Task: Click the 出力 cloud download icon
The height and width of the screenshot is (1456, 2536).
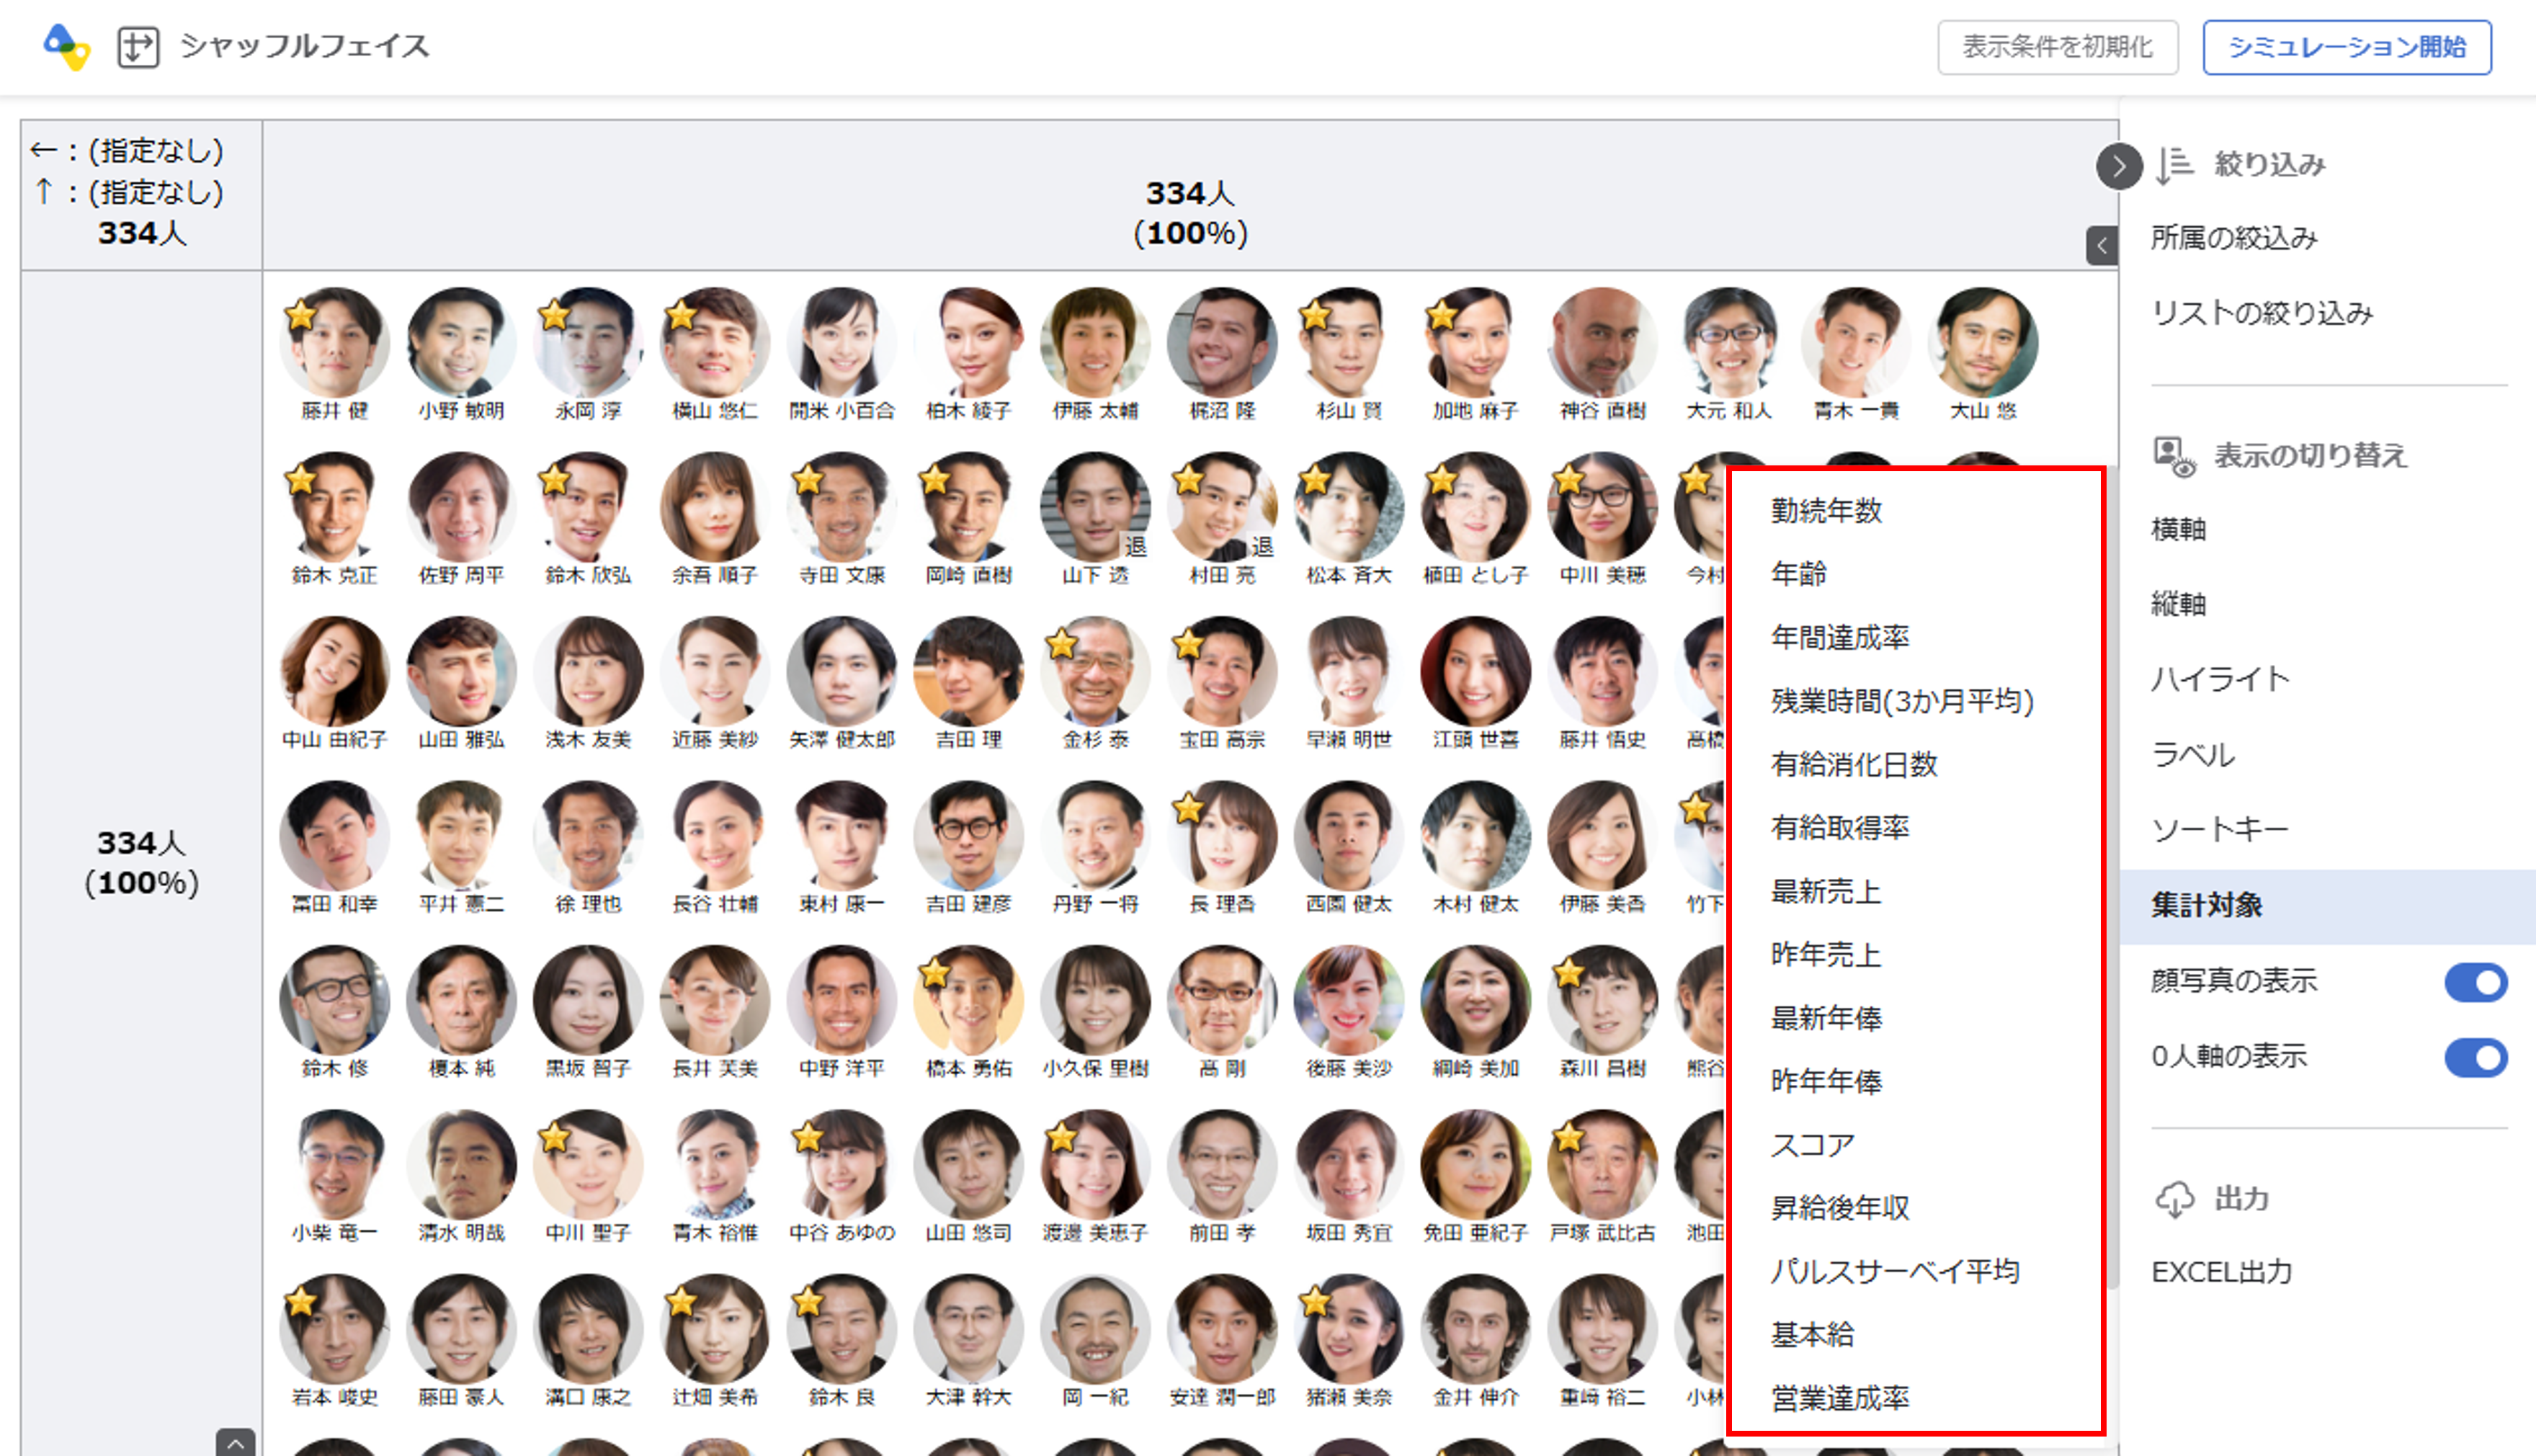Action: 2174,1198
